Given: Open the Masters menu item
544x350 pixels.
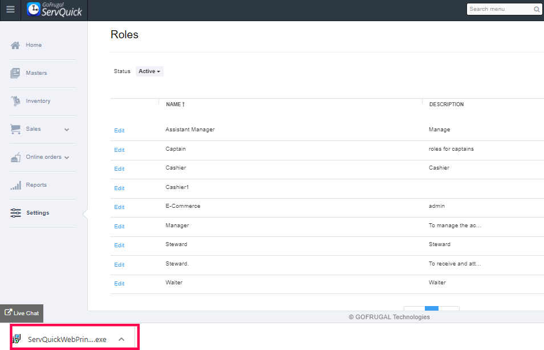Looking at the screenshot, I should click(36, 73).
